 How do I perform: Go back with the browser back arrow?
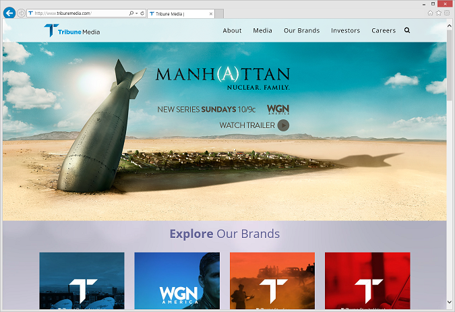pos(9,13)
